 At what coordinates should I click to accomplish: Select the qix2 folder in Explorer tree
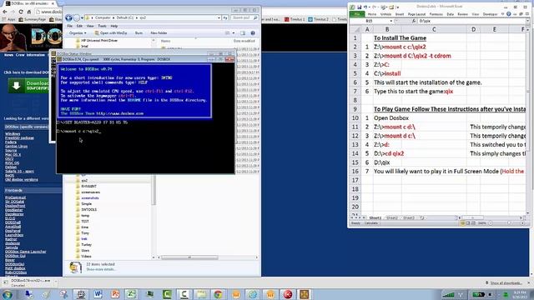[84, 181]
